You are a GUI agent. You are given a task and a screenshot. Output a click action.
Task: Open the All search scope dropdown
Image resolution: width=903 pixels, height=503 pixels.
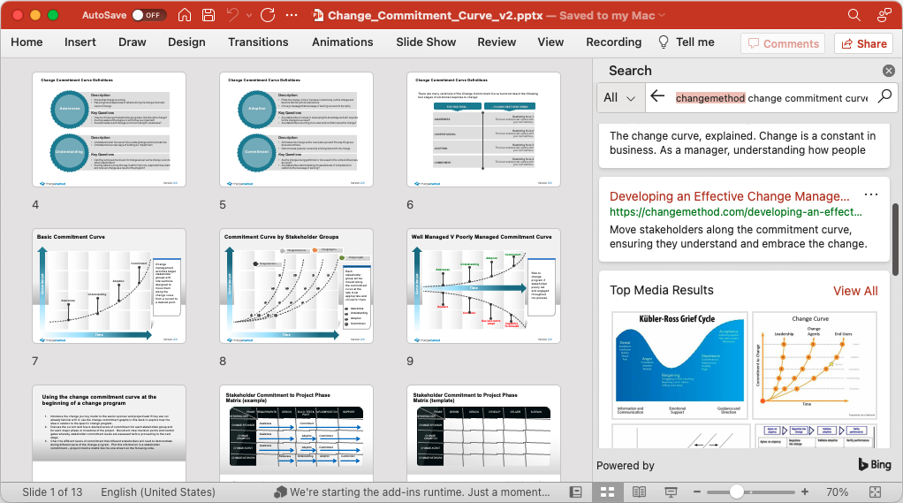click(x=619, y=97)
